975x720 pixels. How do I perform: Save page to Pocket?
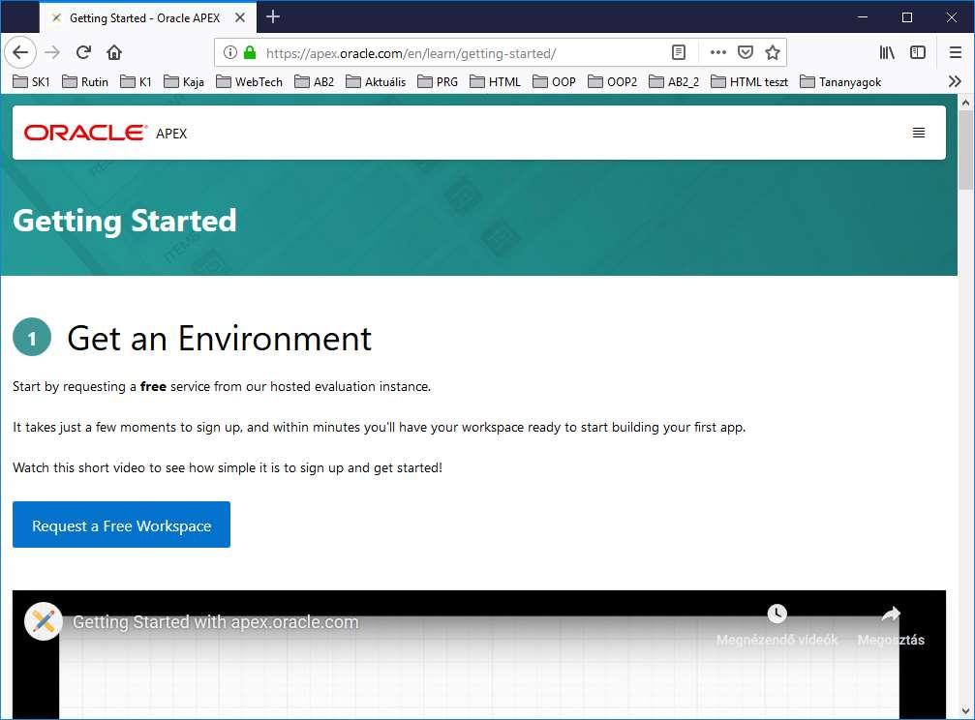[x=746, y=53]
